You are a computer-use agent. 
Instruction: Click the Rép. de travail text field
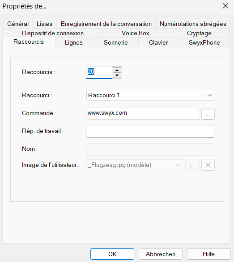coord(150,132)
